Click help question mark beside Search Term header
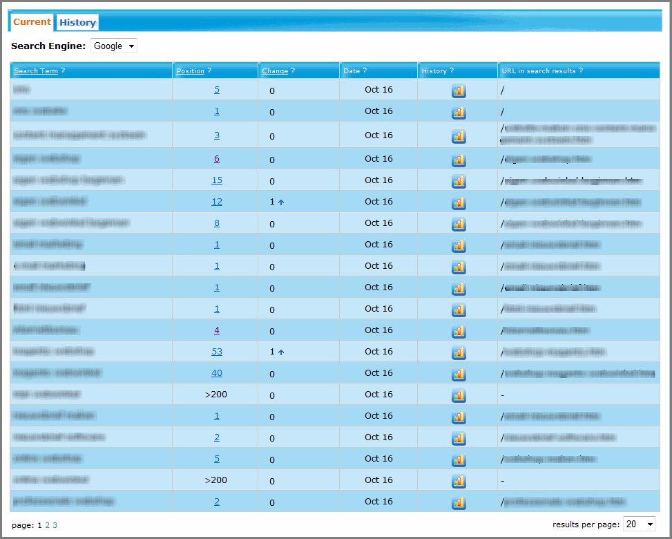672x539 pixels. 63,71
